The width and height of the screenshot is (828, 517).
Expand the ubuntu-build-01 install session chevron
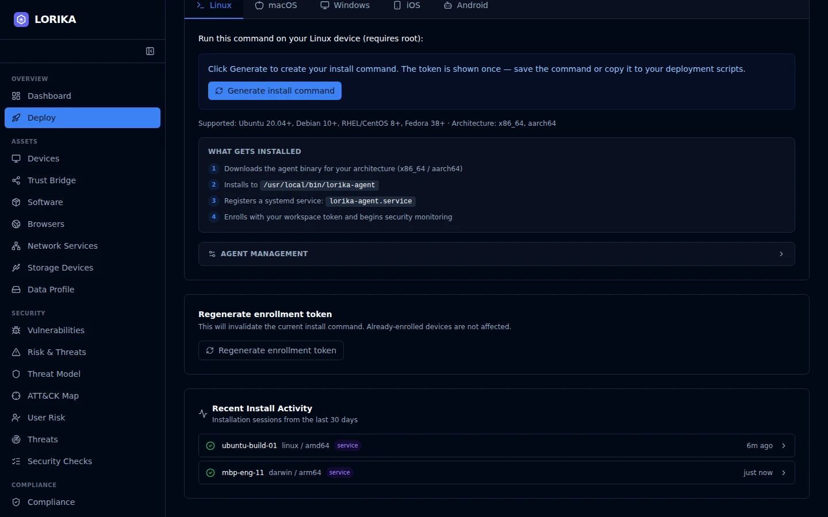(784, 446)
